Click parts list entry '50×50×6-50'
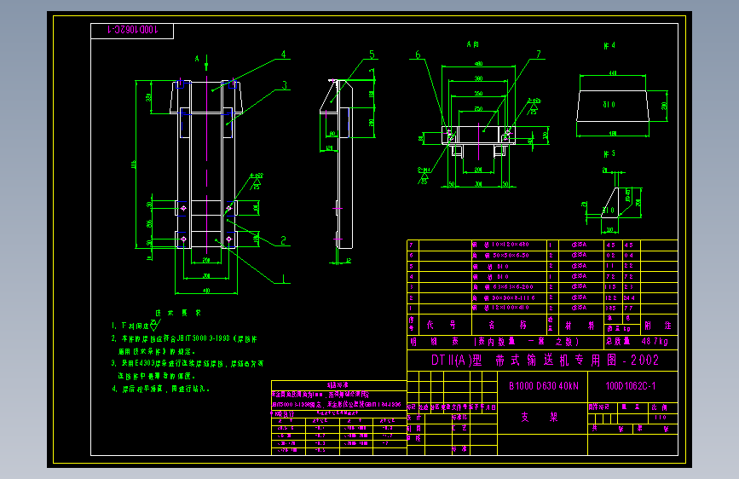 click(511, 256)
